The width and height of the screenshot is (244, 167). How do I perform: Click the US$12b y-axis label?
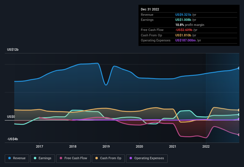(13, 50)
